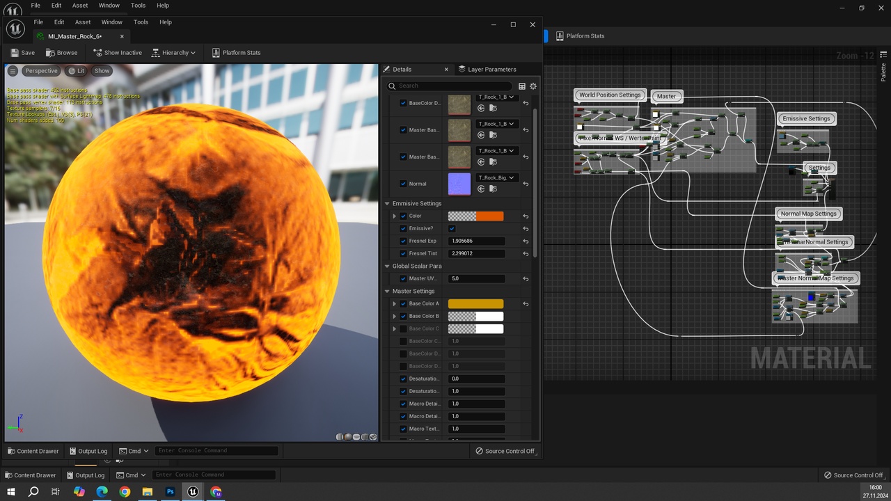
Task: Close the Details tab
Action: point(446,70)
